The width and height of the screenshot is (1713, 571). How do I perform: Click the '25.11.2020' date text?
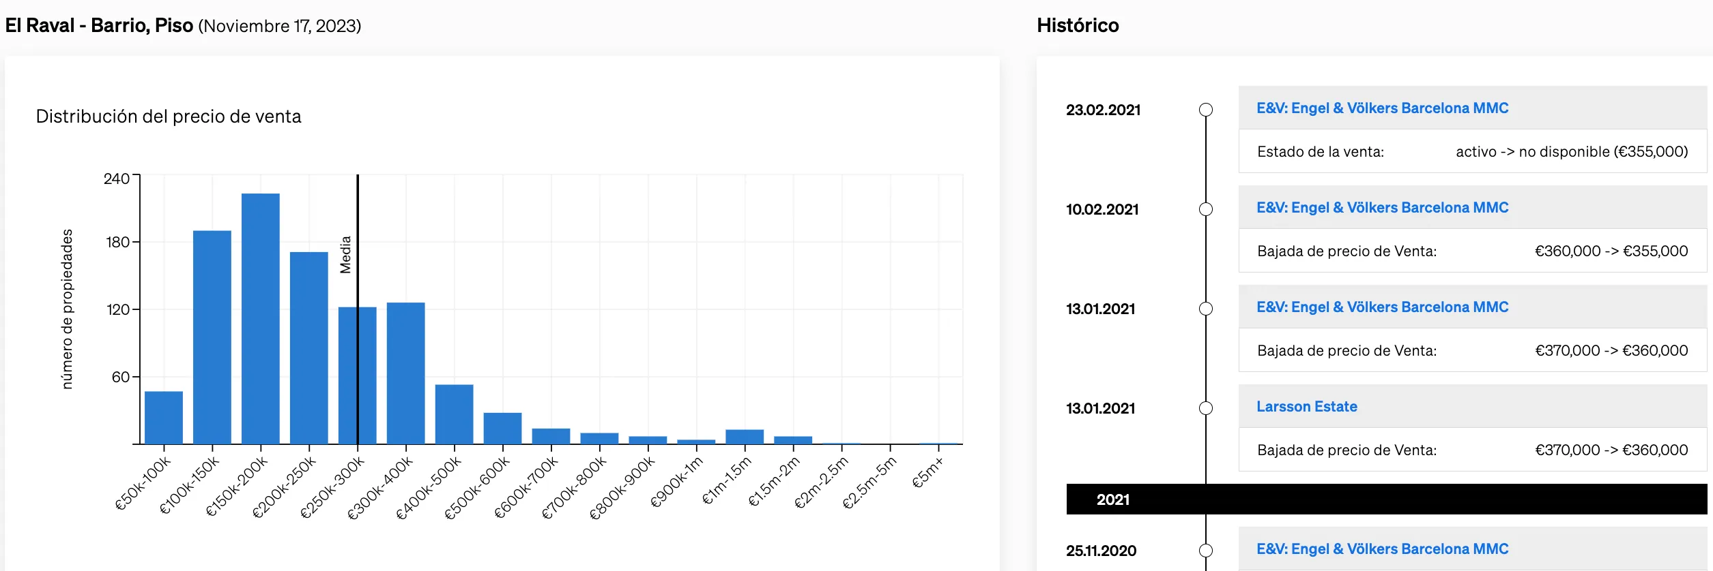tap(1102, 551)
